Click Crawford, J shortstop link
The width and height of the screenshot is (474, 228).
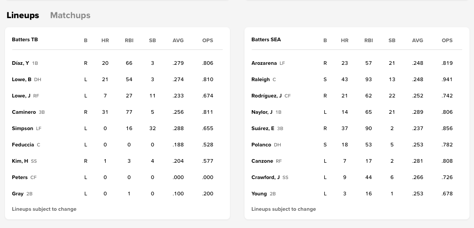tap(265, 177)
